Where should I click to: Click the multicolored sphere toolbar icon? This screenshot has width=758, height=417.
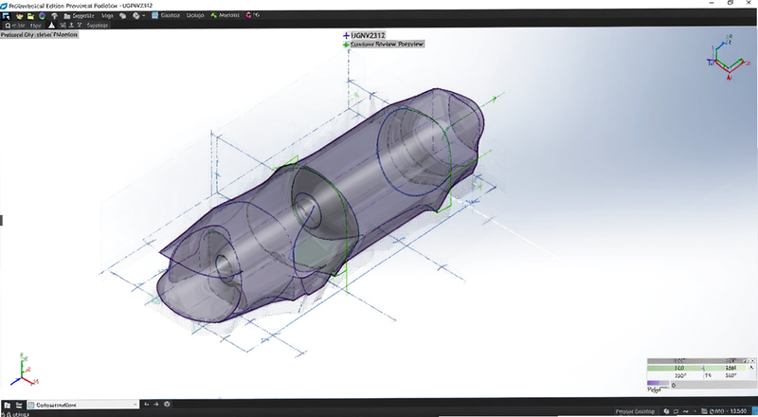(42, 15)
